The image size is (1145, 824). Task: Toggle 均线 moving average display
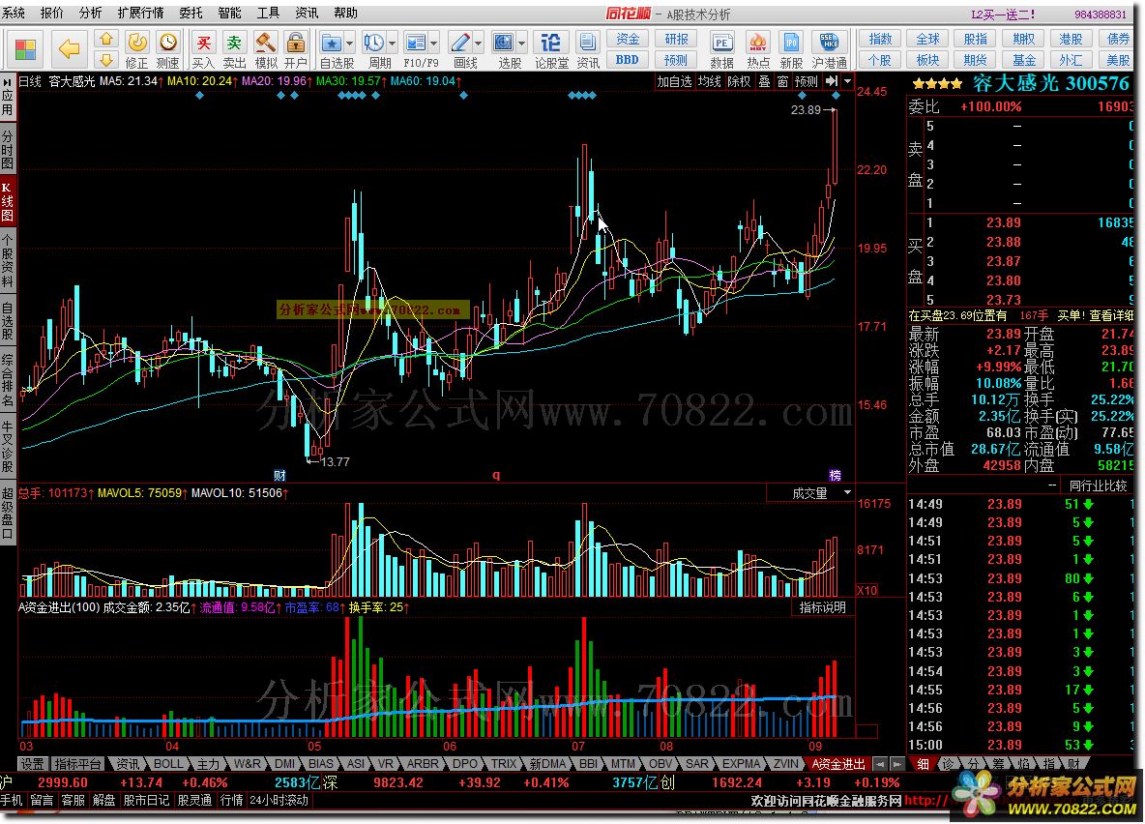point(709,81)
